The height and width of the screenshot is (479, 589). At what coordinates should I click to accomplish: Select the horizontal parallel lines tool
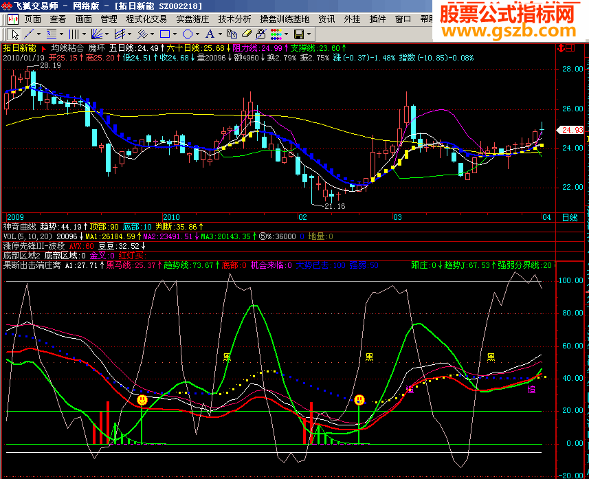click(51, 34)
